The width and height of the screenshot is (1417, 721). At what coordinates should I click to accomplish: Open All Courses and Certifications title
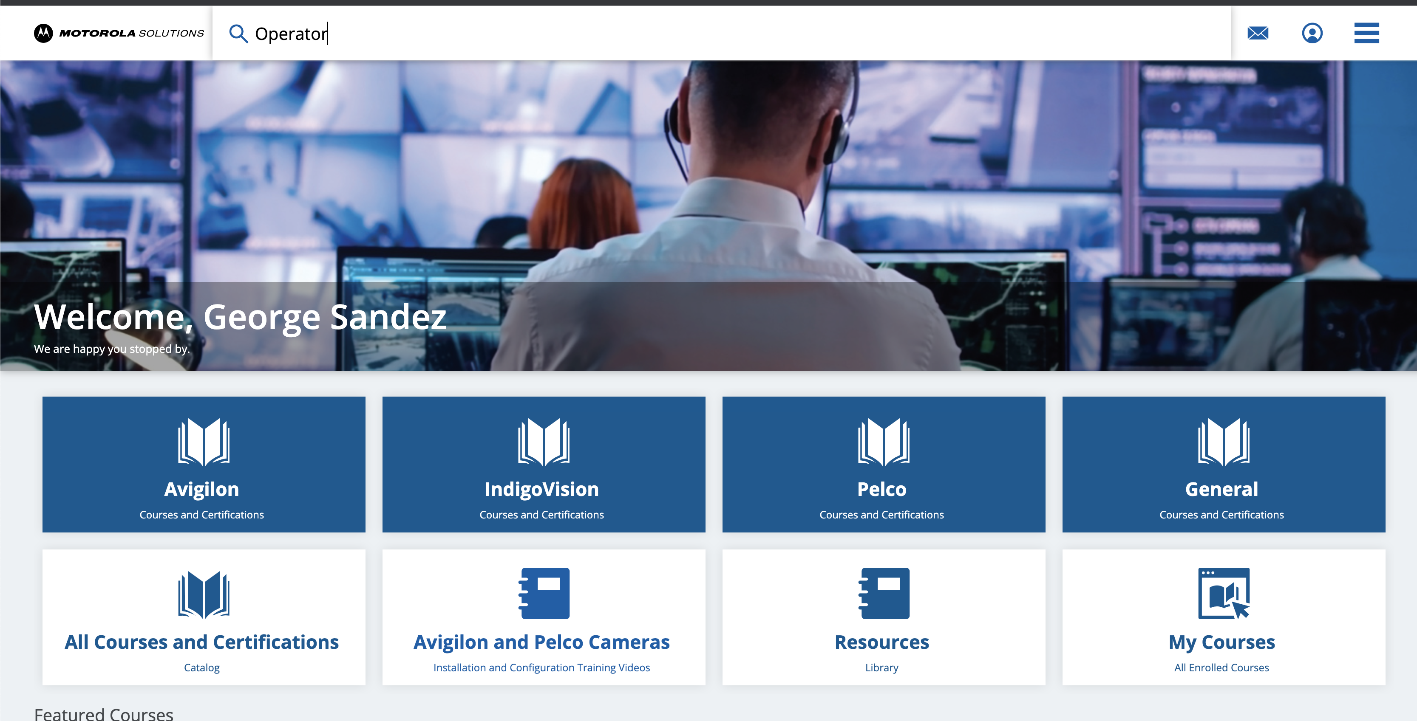click(x=202, y=642)
